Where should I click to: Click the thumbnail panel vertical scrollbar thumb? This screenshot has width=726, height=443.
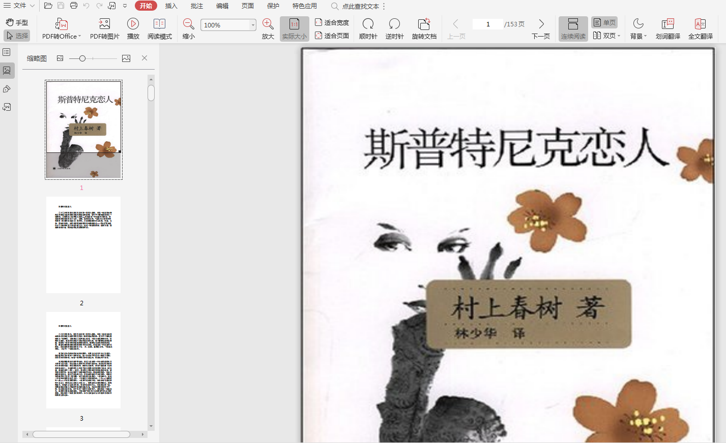coord(151,93)
